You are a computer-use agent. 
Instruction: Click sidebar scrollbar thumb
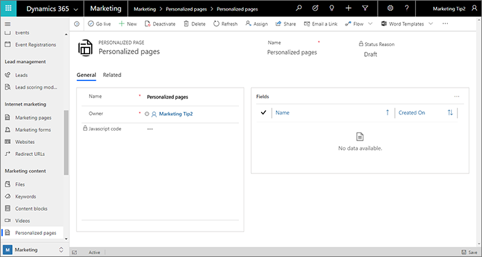(x=66, y=143)
